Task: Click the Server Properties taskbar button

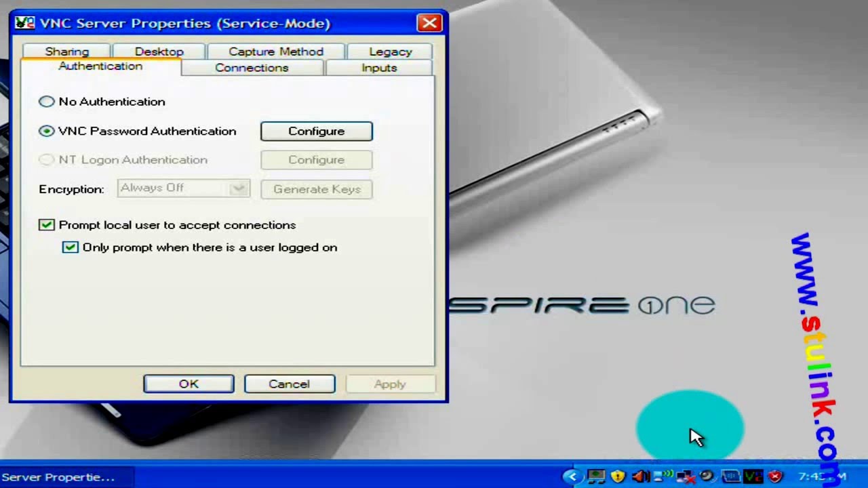Action: [66, 477]
